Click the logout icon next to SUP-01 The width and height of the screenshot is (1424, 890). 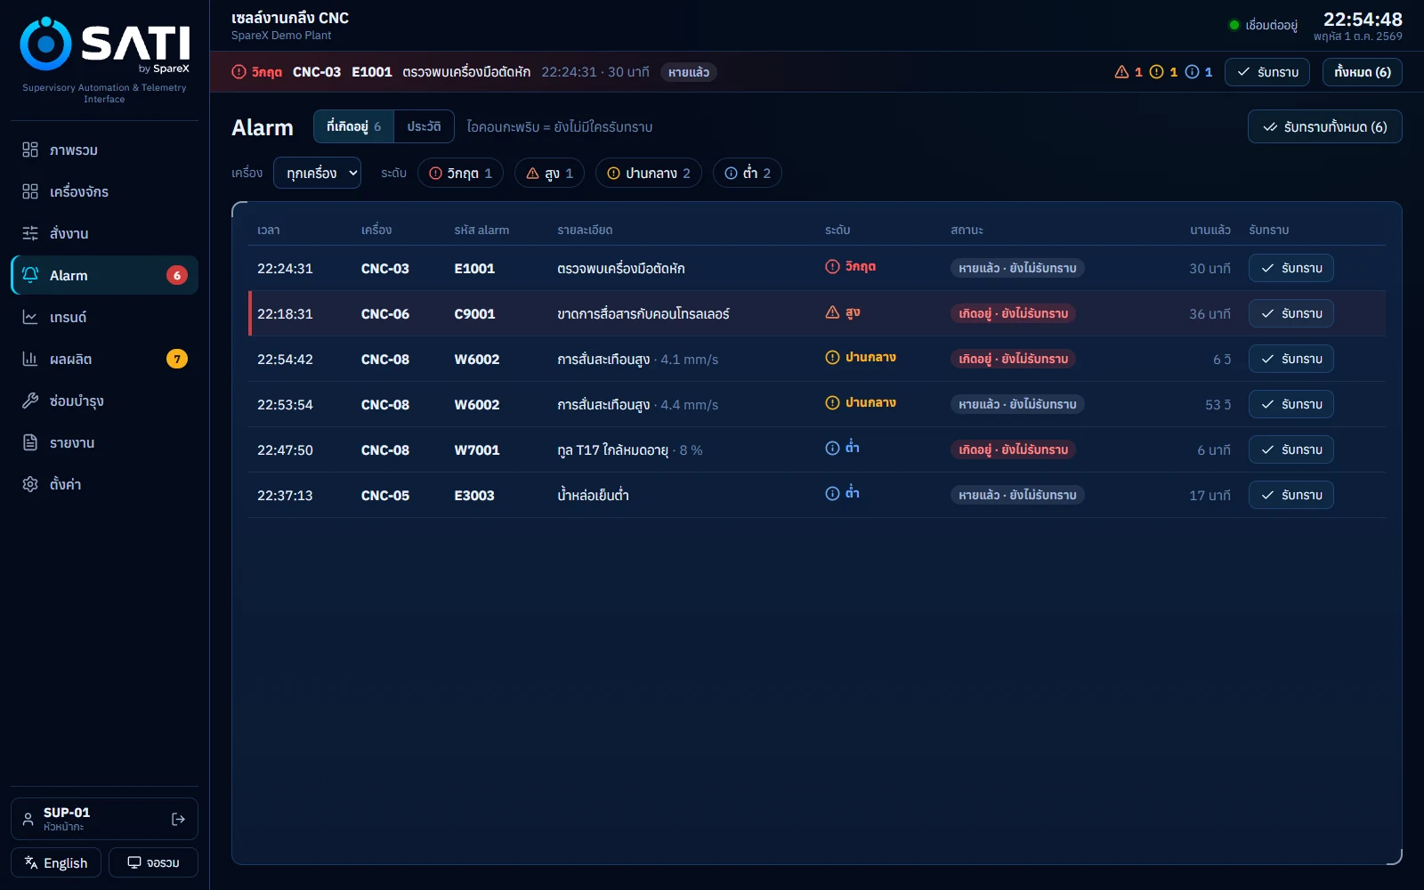pos(178,819)
